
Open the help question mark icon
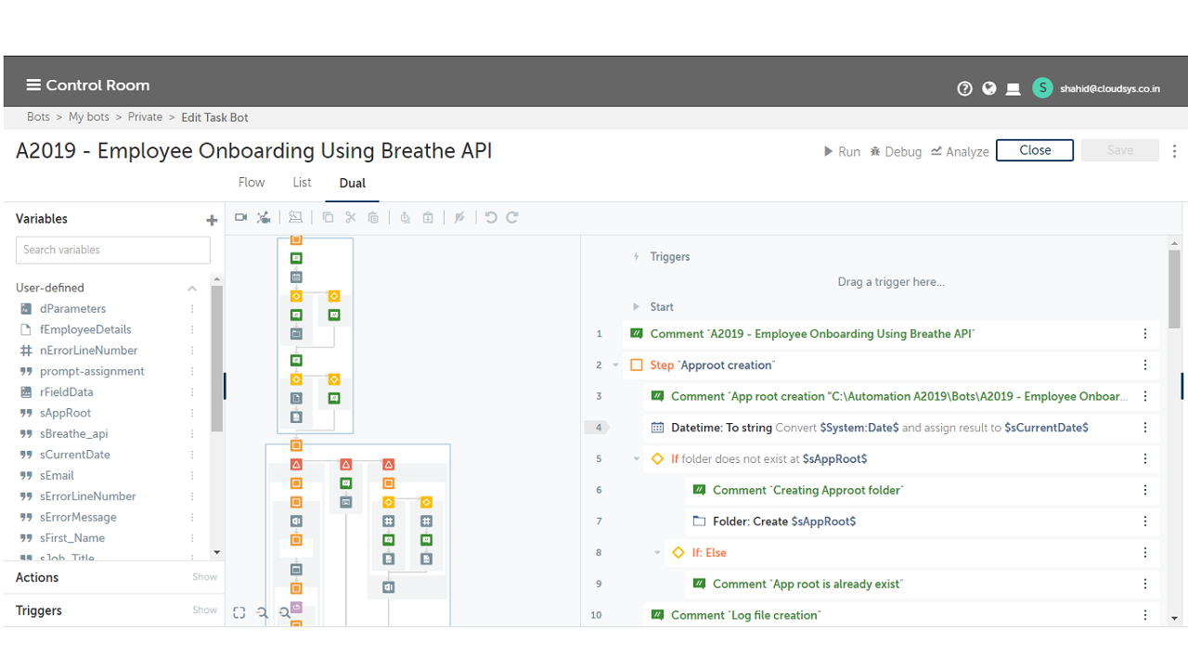964,88
